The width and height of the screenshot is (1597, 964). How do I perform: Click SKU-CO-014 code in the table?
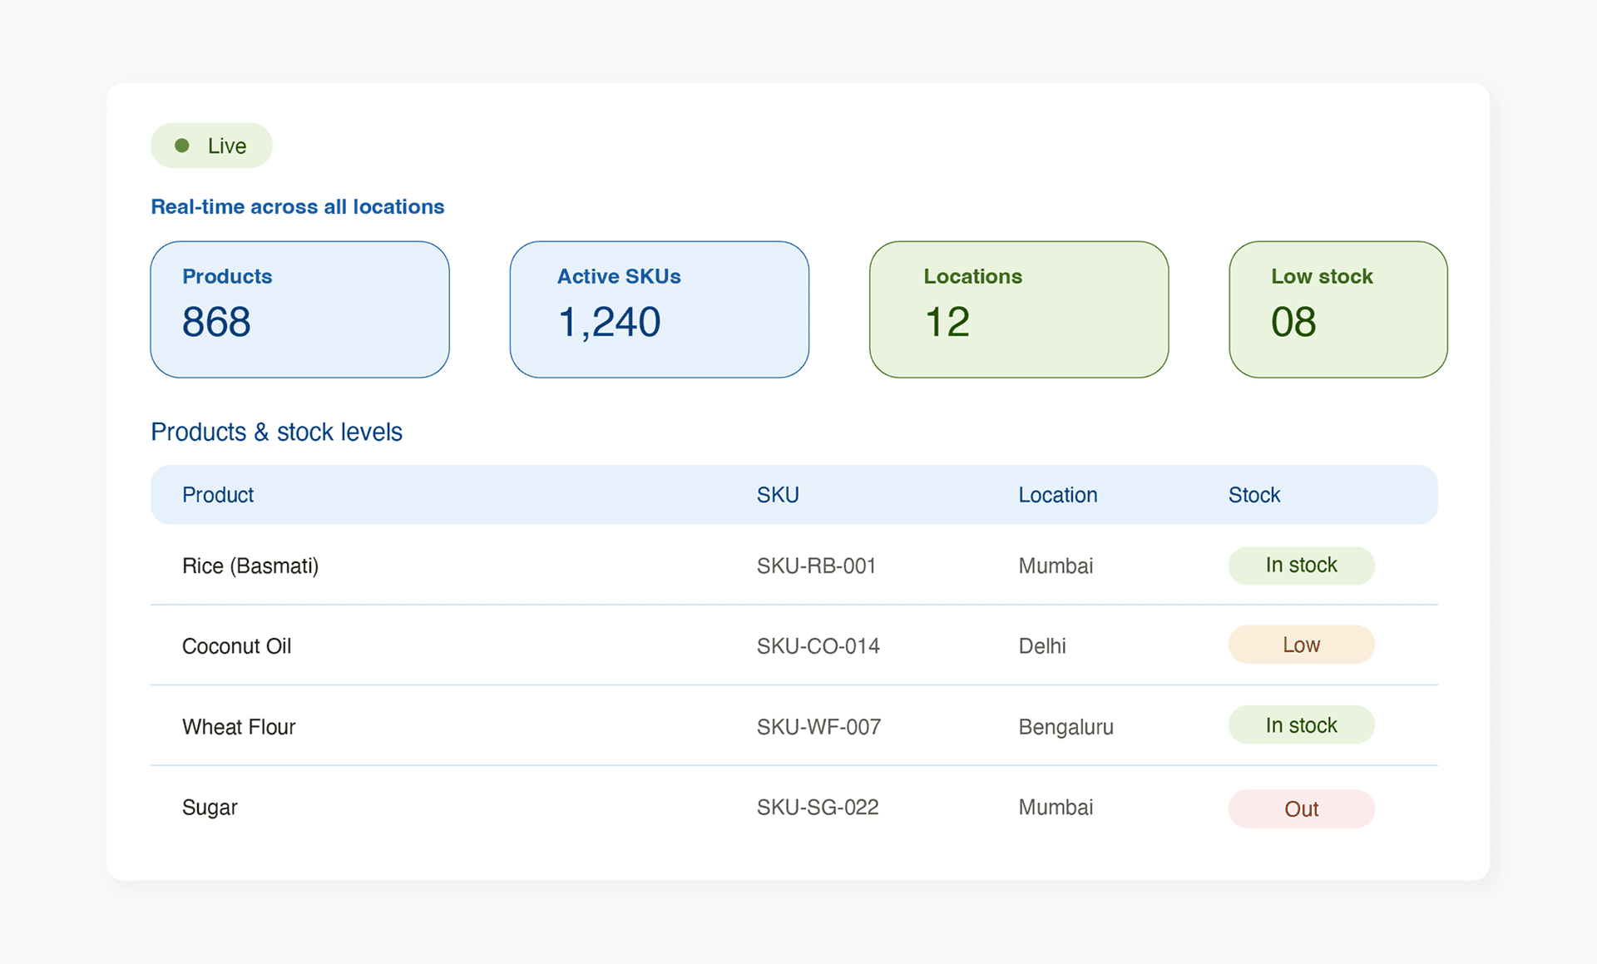818,646
